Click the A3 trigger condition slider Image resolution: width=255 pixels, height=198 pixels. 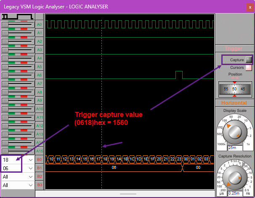[18, 50]
